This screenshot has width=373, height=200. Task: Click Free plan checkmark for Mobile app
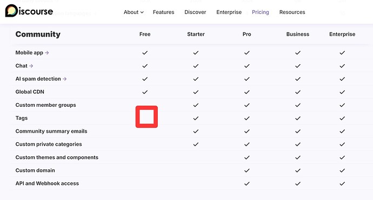click(145, 53)
